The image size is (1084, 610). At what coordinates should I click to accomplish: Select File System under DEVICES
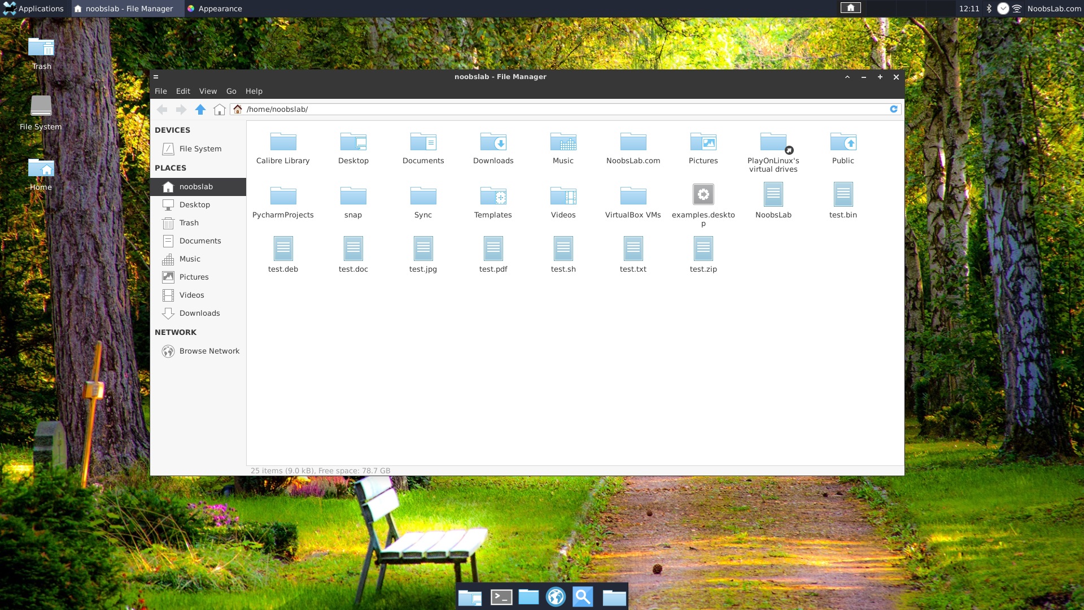click(200, 149)
